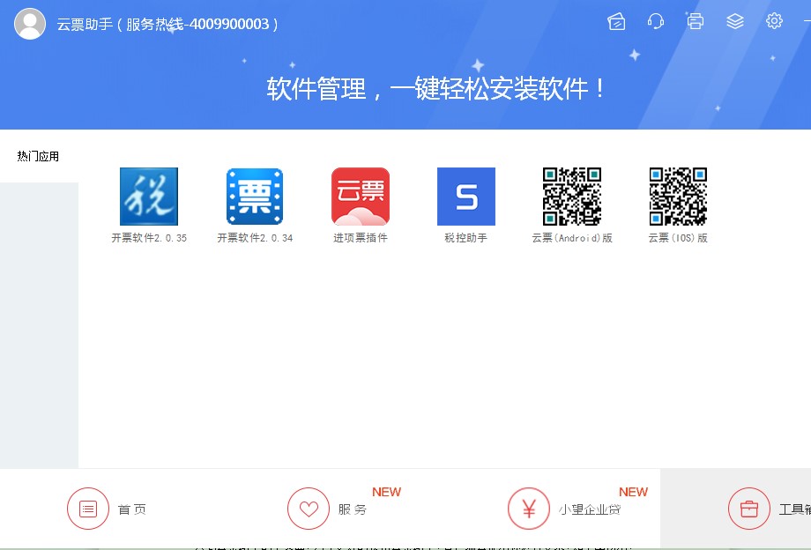Click the user avatar icon
This screenshot has height=550, width=811.
pyautogui.click(x=29, y=24)
